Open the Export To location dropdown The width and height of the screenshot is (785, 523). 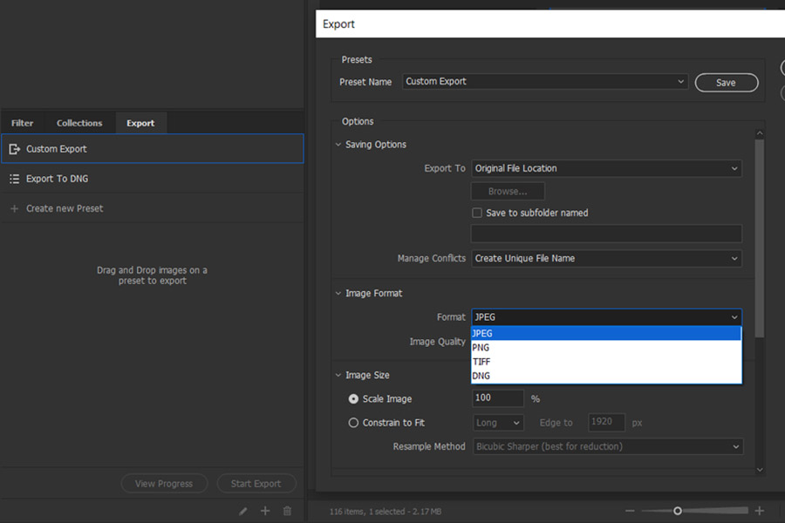point(606,167)
